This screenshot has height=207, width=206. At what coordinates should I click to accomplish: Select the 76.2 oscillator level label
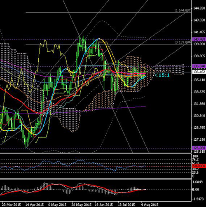click(x=196, y=159)
